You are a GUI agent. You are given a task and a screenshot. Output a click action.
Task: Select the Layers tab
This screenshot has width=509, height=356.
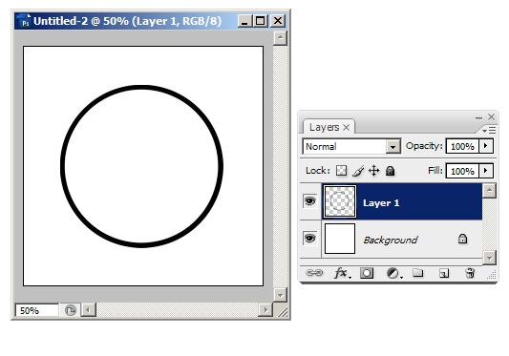click(324, 127)
